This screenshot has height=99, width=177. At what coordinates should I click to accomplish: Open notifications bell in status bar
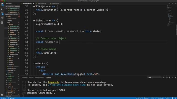[175, 98]
